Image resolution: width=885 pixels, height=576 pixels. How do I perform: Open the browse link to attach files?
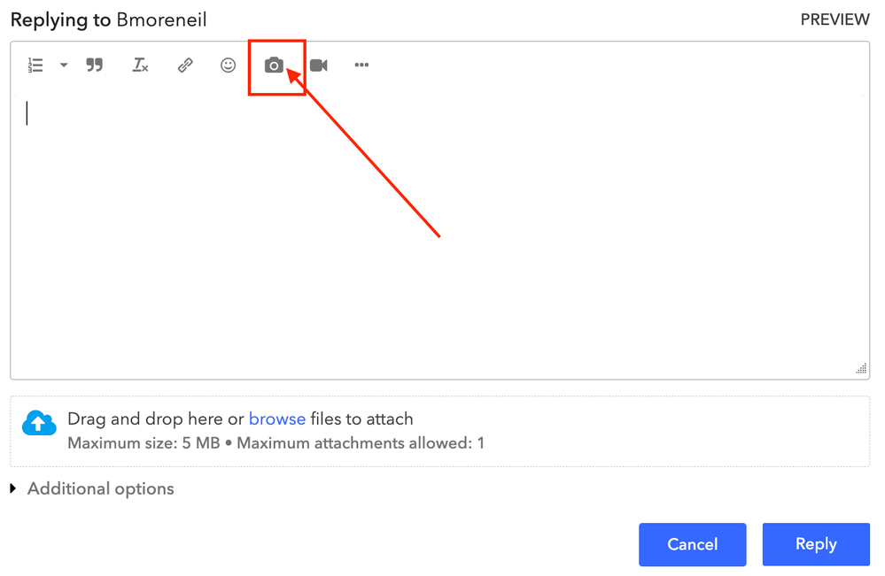(277, 419)
